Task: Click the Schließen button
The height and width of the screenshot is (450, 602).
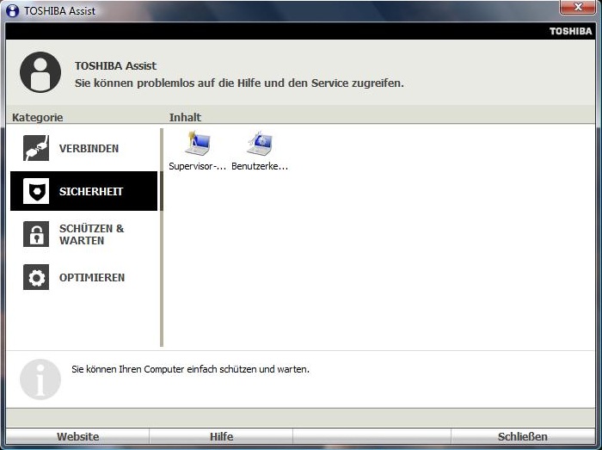Action: pos(523,436)
